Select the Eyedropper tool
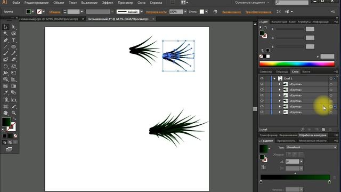This screenshot has width=341, height=192. [x=6, y=93]
